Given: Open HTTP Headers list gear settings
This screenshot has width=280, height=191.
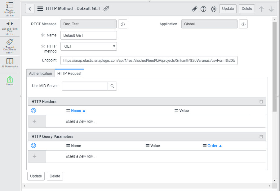Looking at the screenshot, I should pyautogui.click(x=34, y=110).
